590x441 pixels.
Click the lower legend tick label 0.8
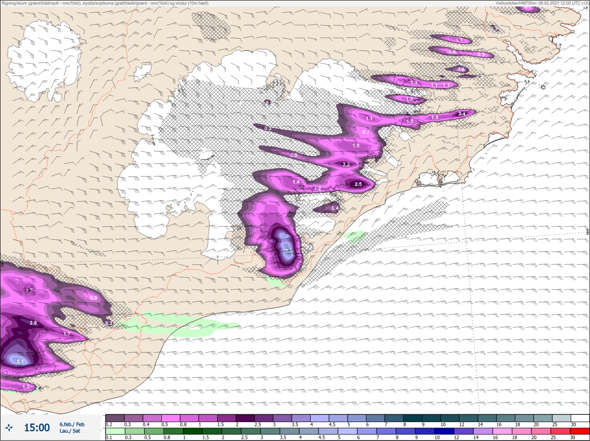click(x=167, y=438)
